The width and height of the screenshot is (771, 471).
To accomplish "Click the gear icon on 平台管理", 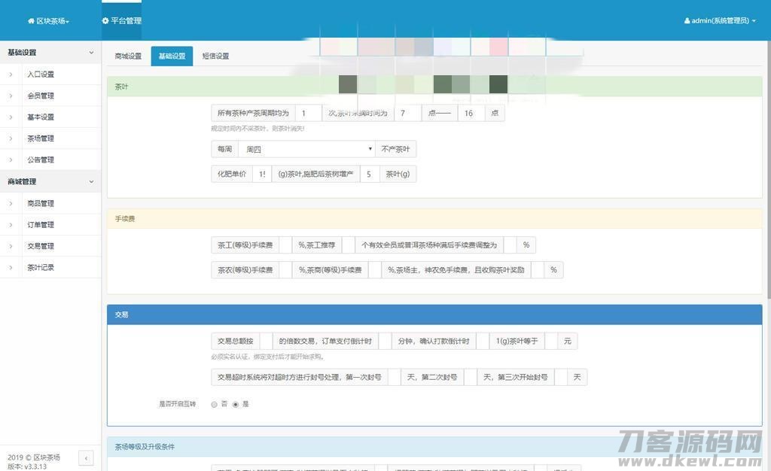I will click(105, 21).
